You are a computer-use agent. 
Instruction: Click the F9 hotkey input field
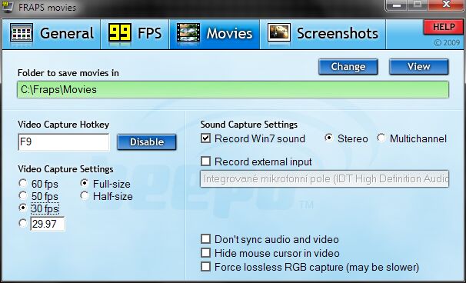[x=64, y=142]
